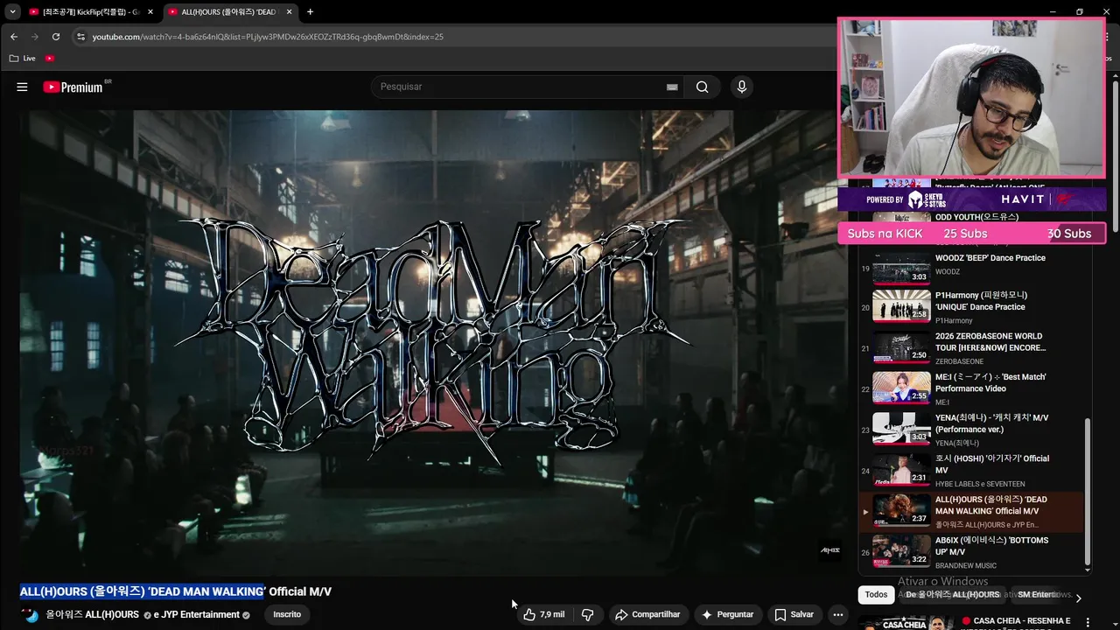This screenshot has width=1120, height=630.
Task: Click the search magnifier button
Action: tap(702, 87)
